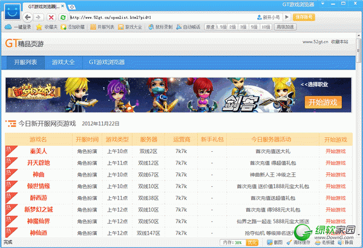Image resolution: width=363 pixels, height=248 pixels.
Task: Open the 收藏夹 star favorites
Action: 47,27
